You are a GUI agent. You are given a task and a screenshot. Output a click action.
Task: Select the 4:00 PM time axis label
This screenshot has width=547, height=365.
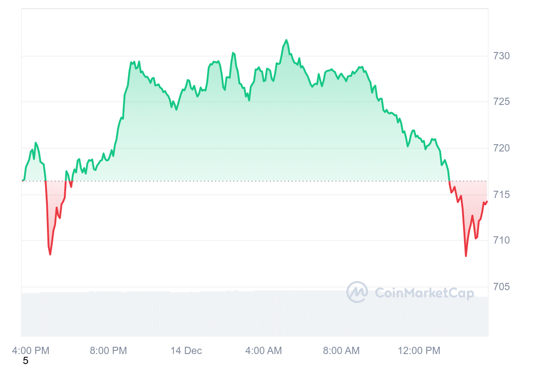pos(30,351)
